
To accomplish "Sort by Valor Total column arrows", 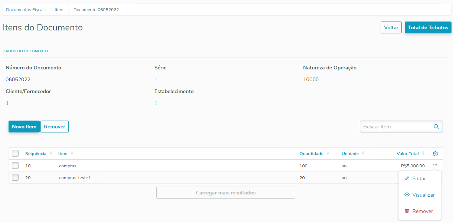I will coord(423,153).
